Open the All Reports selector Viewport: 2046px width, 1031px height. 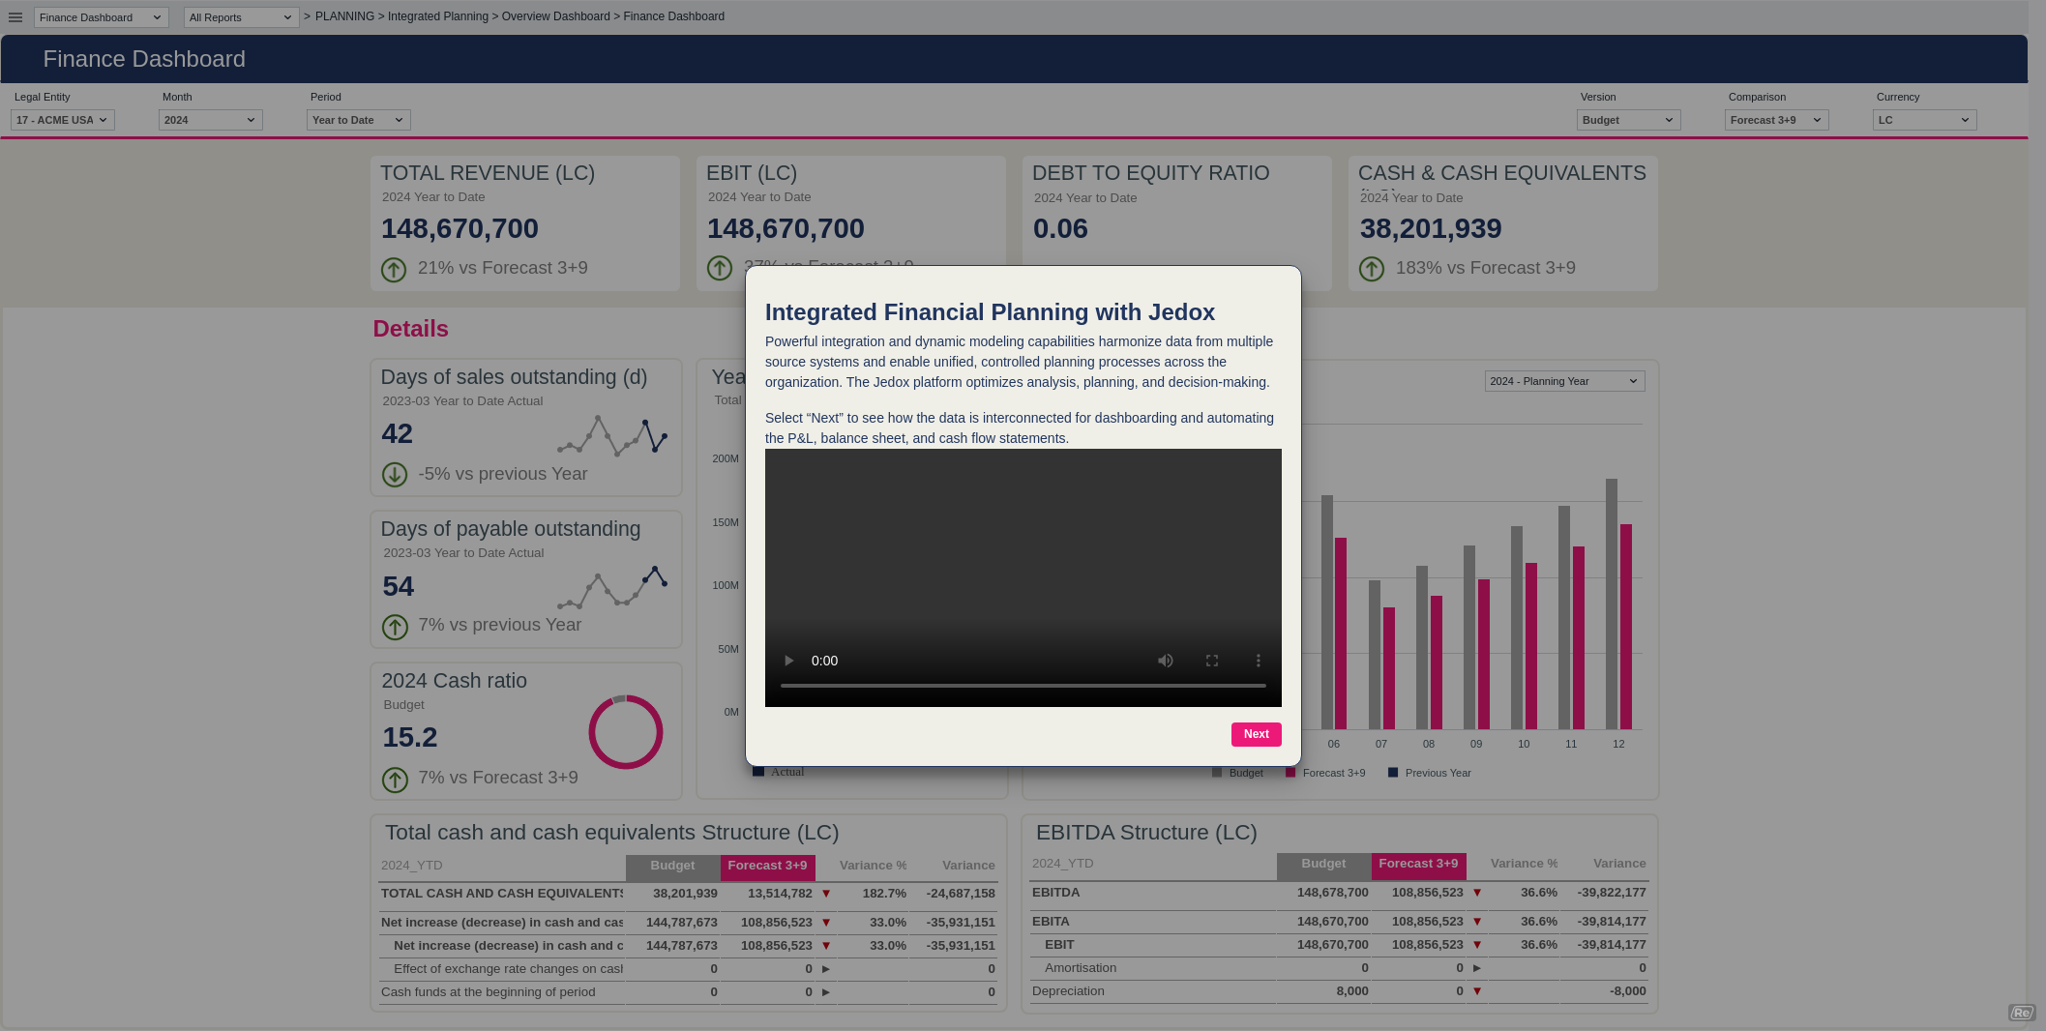[x=241, y=17]
